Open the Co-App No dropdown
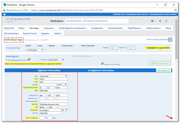The height and width of the screenshot is (124, 181). click(x=114, y=48)
